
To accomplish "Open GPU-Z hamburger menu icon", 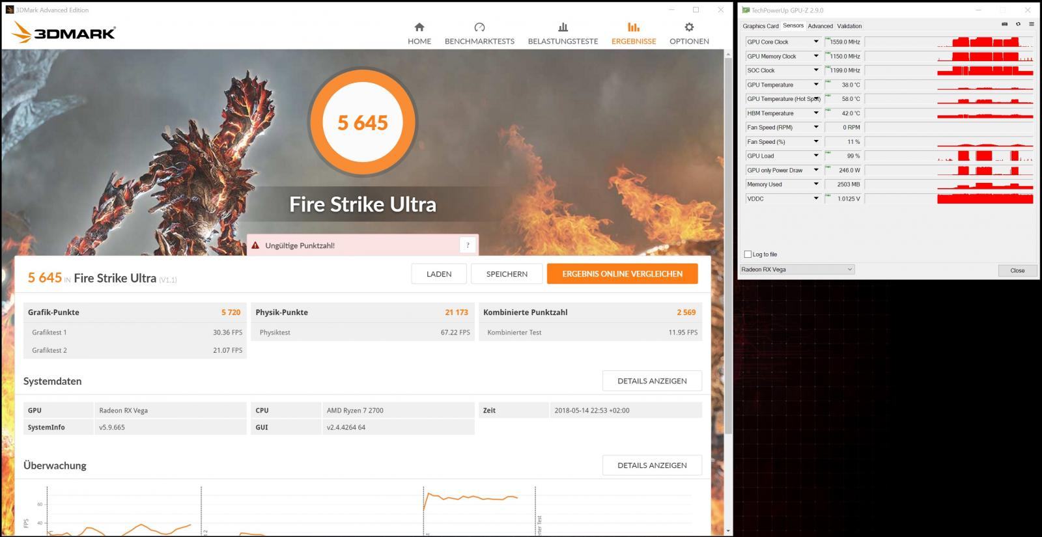I will [x=1031, y=24].
